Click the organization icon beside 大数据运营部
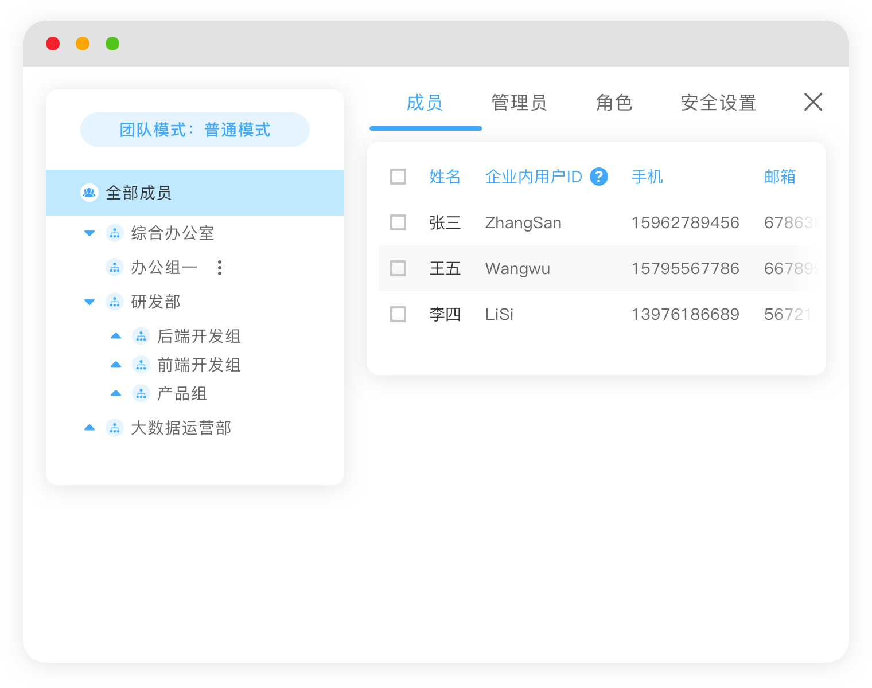The image size is (872, 688). pyautogui.click(x=114, y=428)
